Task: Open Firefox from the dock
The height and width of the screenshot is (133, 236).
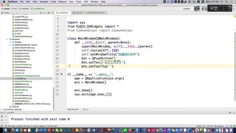Action: 129,130
